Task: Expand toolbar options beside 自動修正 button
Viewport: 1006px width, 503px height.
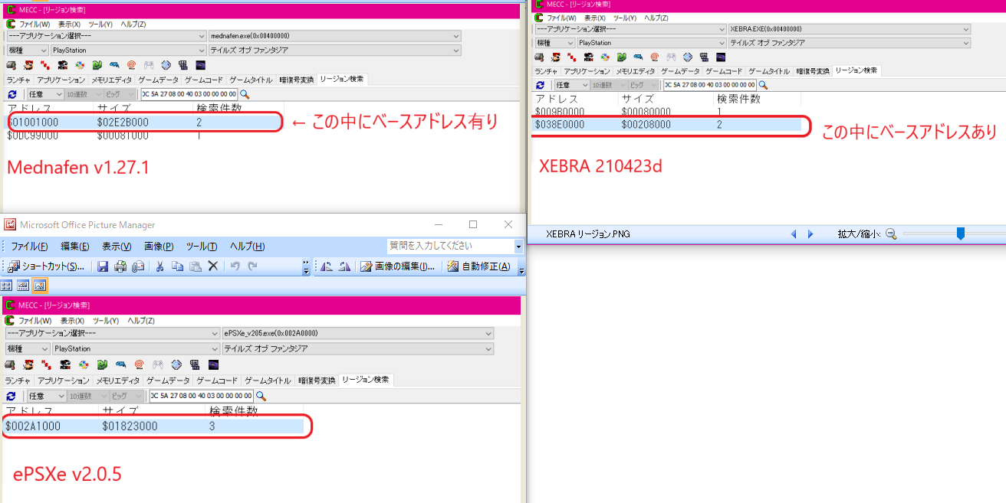Action: point(521,267)
